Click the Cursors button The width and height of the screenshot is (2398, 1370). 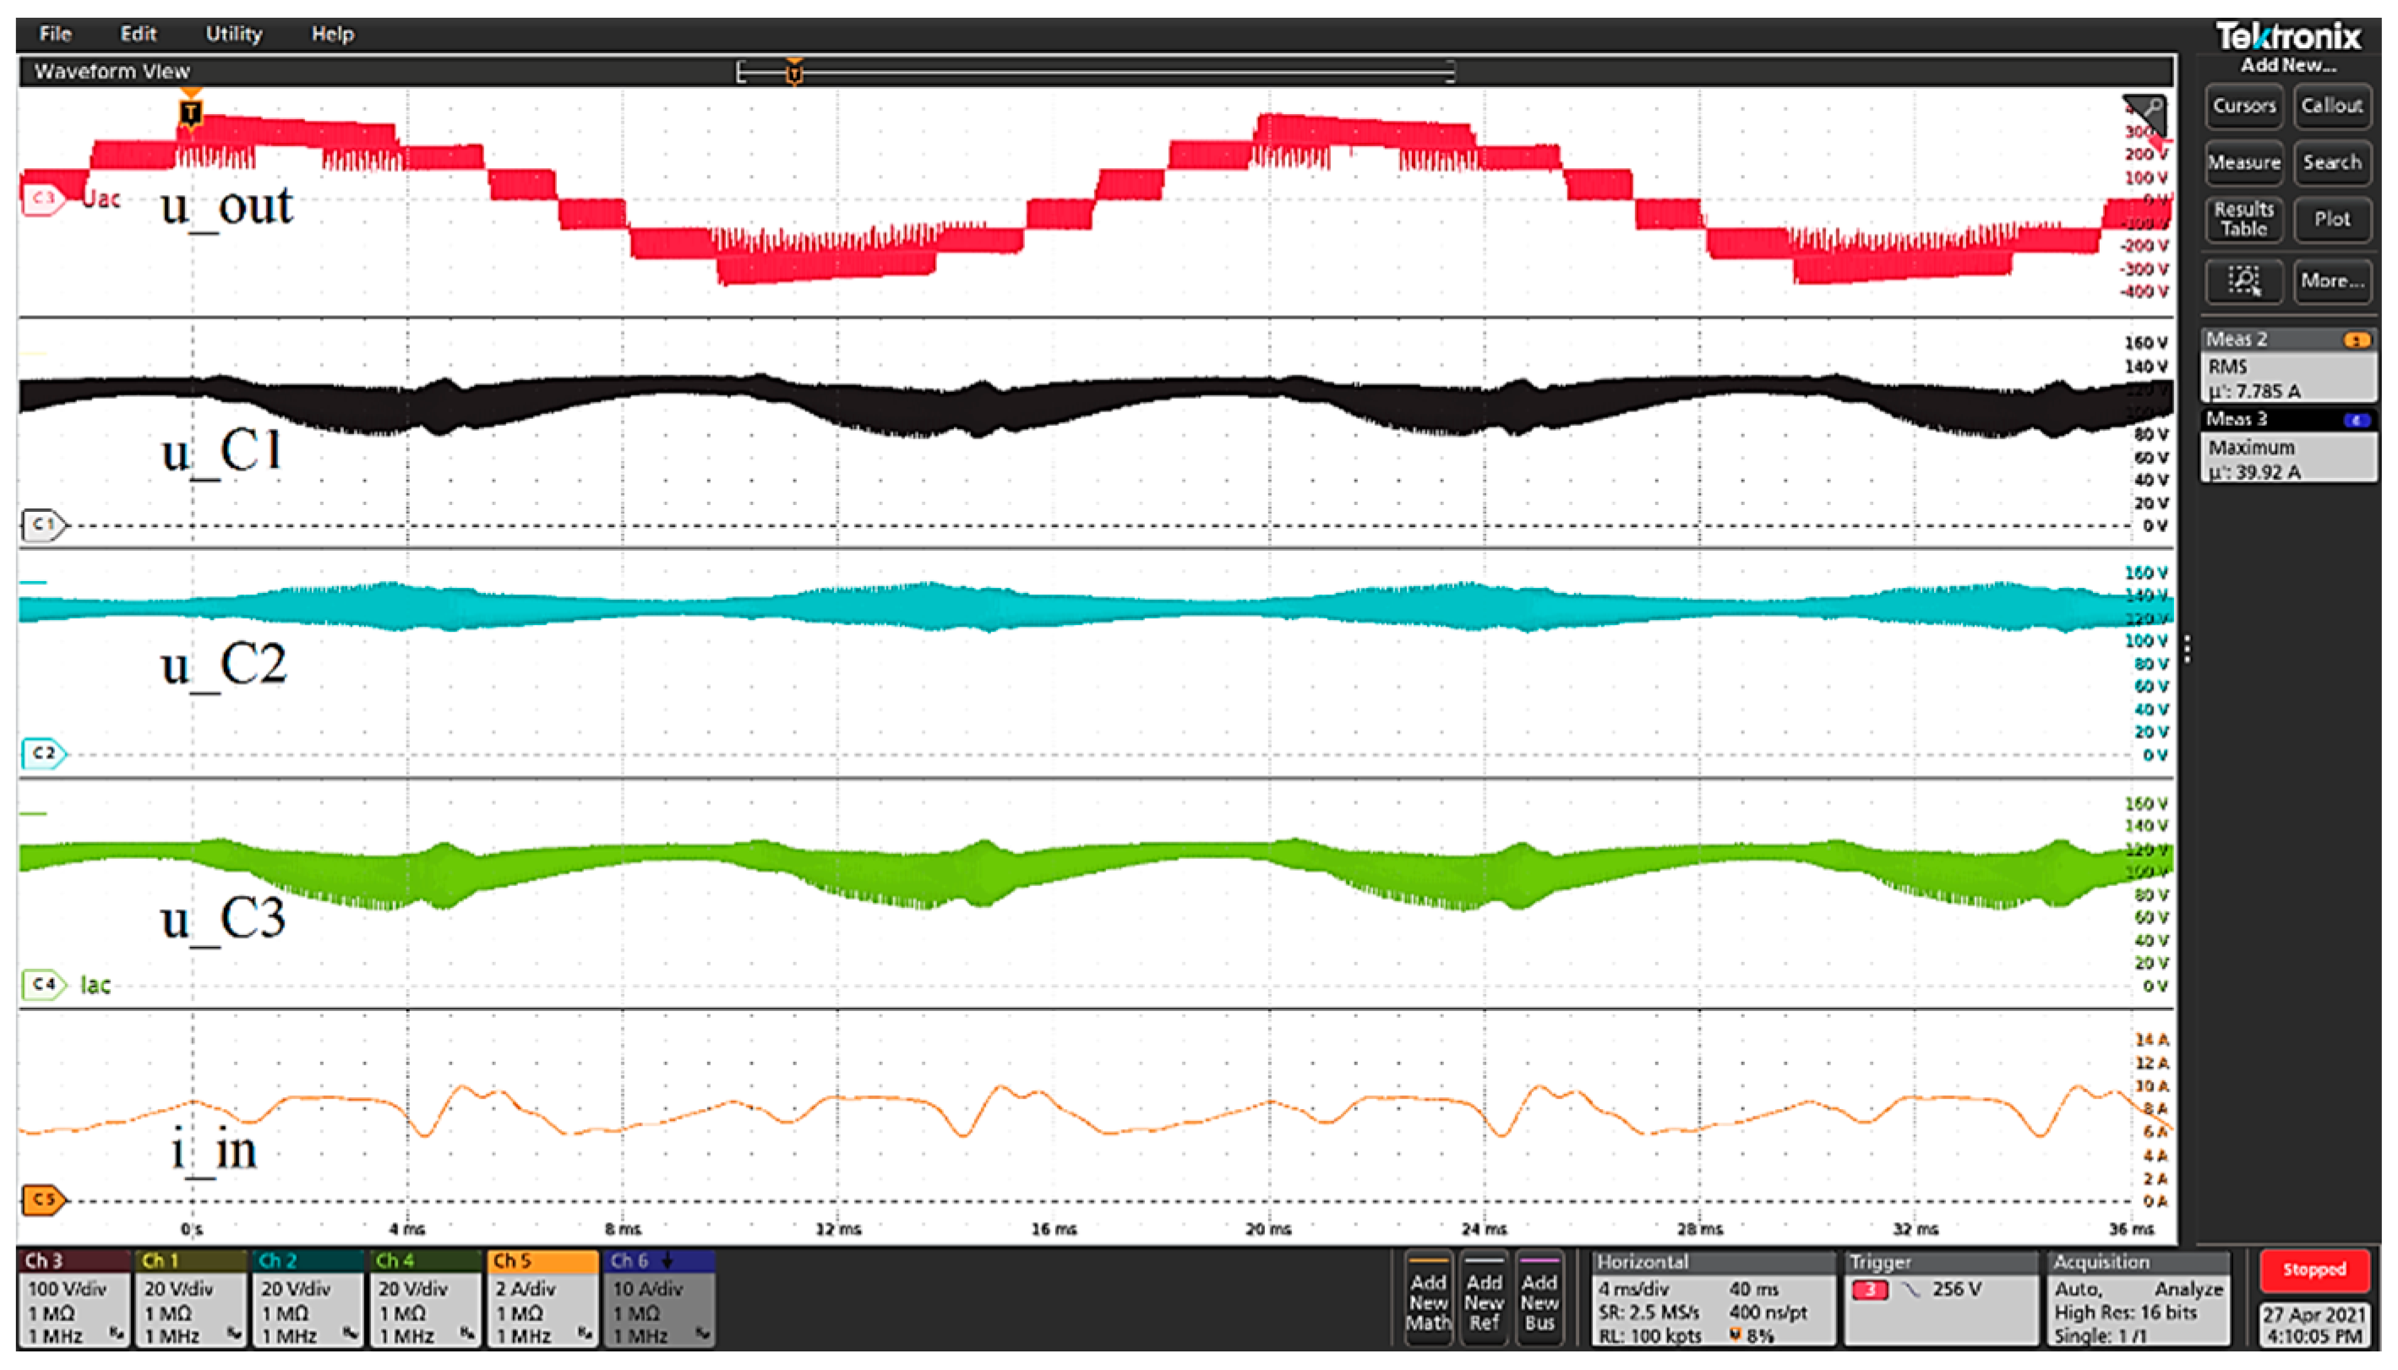[2243, 106]
